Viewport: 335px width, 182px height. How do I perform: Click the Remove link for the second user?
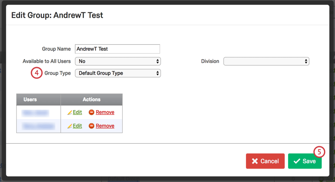[105, 126]
